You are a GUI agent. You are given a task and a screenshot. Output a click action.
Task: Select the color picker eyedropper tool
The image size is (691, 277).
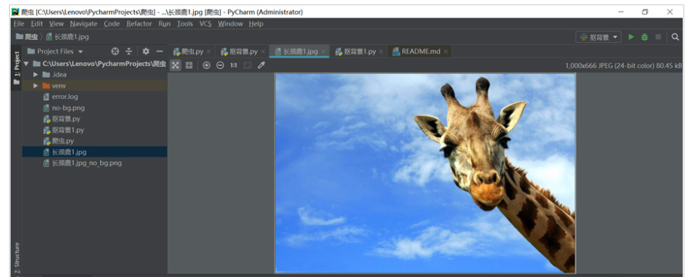click(261, 65)
